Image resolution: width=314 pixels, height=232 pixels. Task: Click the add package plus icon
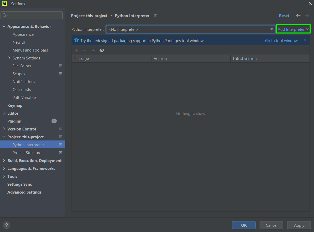pos(76,50)
